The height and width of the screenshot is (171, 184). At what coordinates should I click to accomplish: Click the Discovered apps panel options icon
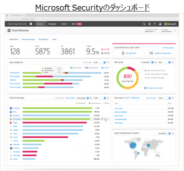pyautogui.click(x=108, y=98)
